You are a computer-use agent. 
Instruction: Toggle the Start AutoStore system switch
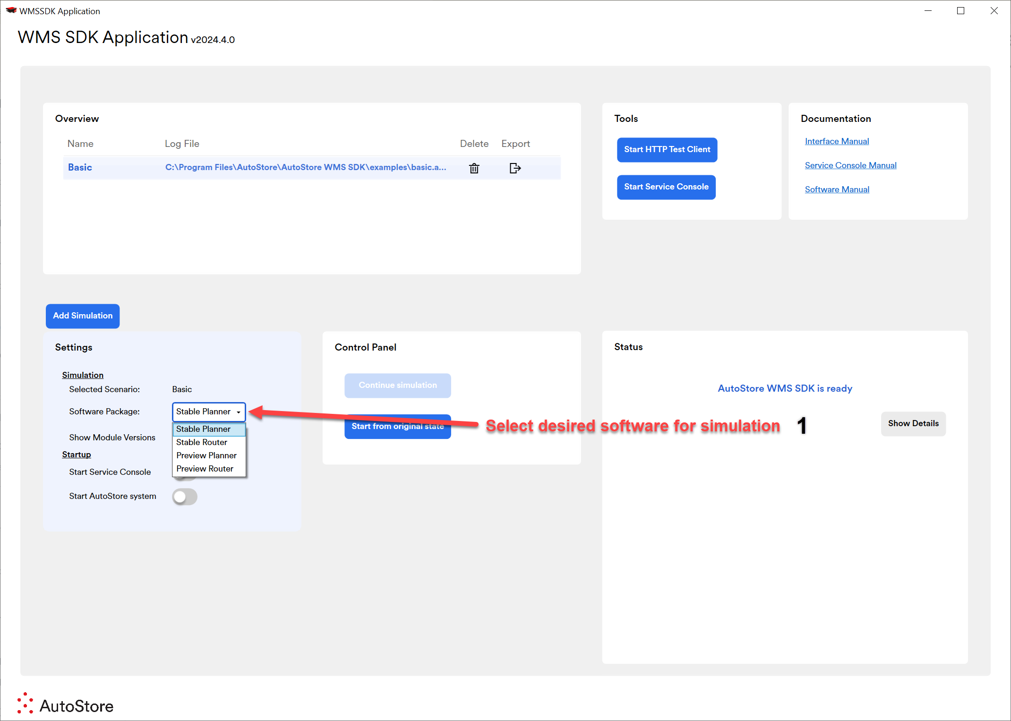(185, 497)
